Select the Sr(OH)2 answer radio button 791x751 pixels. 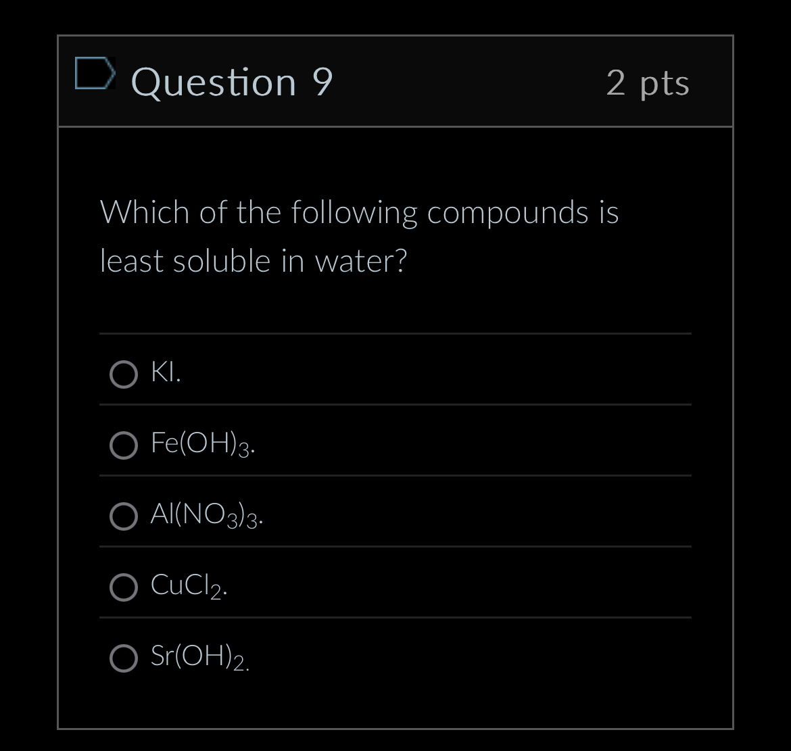pos(123,658)
